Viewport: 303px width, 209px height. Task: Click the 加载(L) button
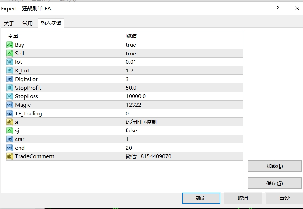tap(274, 166)
